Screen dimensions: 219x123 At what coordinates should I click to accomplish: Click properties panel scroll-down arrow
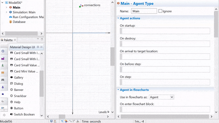tap(216, 112)
